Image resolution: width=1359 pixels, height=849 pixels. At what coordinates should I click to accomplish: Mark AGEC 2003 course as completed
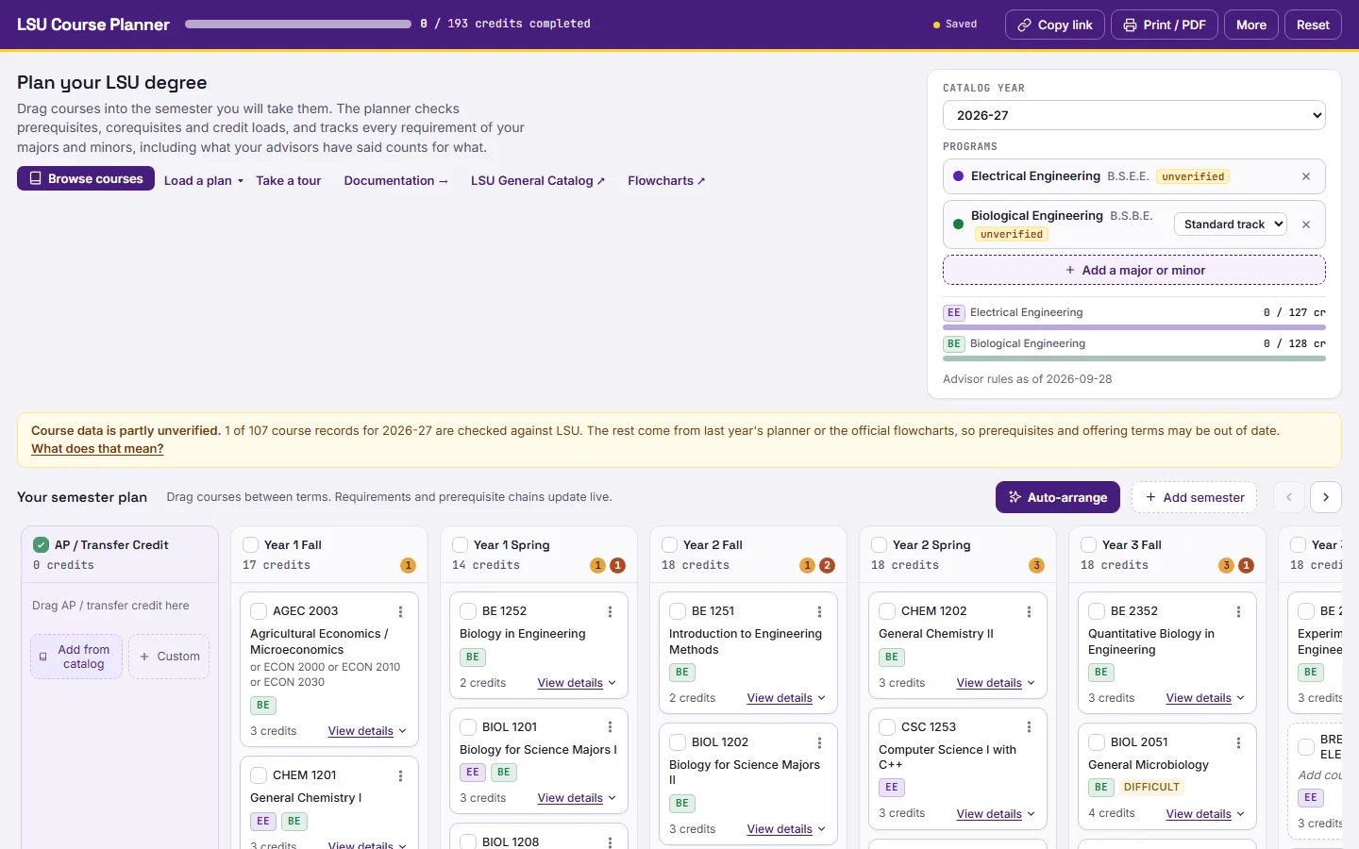click(x=259, y=611)
